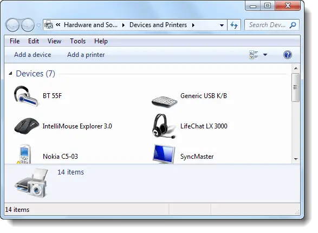Open the view options dropdown arrow

click(265, 55)
